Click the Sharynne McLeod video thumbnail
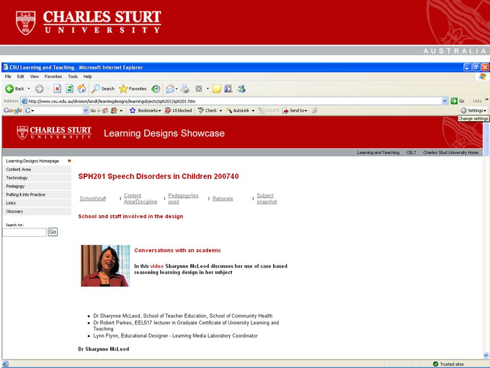The height and width of the screenshot is (368, 490). click(x=105, y=266)
